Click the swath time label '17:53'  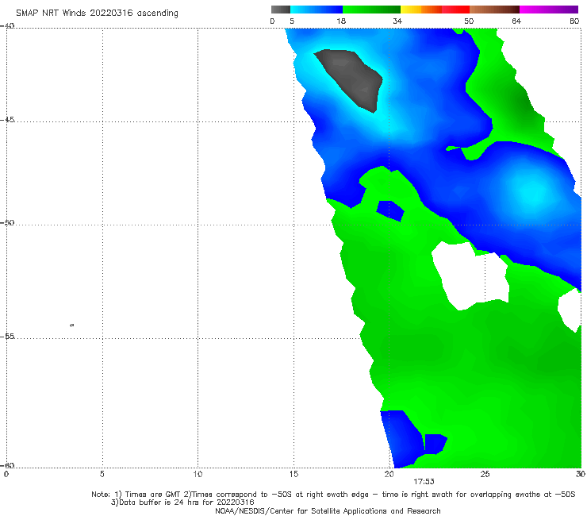(424, 482)
